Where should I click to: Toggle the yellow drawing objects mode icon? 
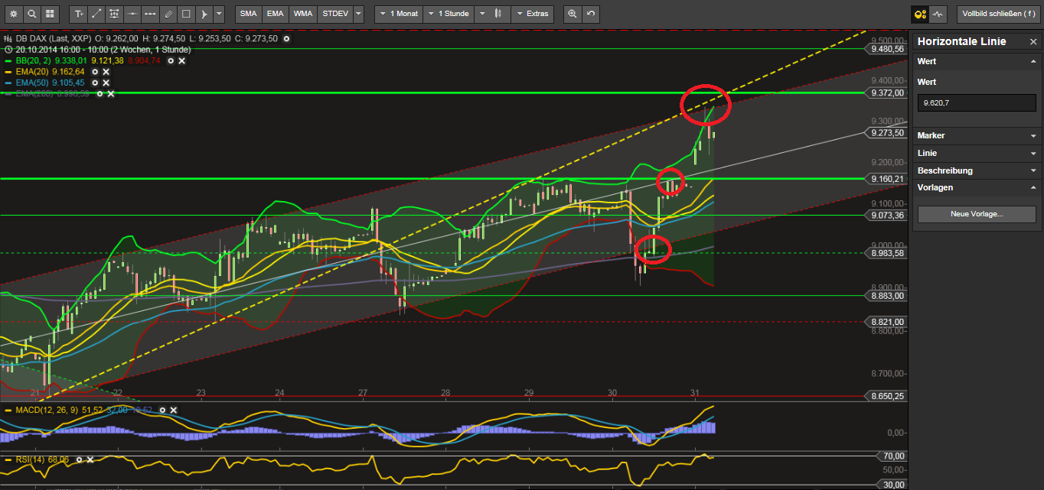(920, 14)
